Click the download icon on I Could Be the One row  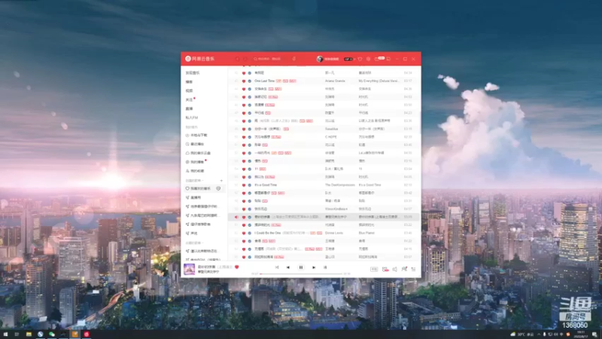[250, 233]
